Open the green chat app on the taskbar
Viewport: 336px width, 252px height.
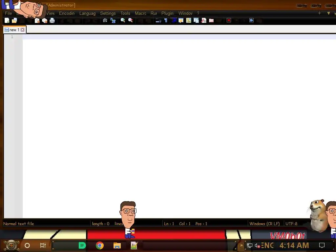coord(82,245)
